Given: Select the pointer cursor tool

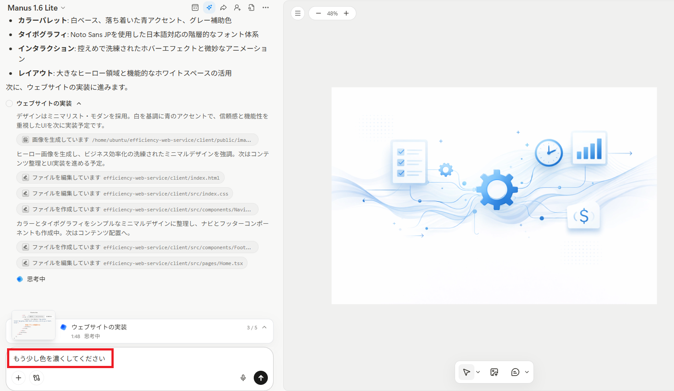Looking at the screenshot, I should pyautogui.click(x=466, y=372).
